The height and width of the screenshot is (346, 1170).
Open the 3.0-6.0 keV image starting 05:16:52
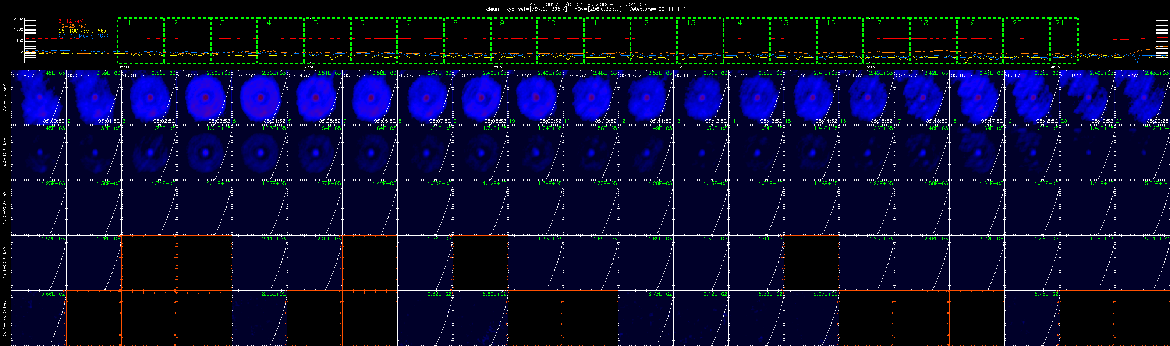pyautogui.click(x=977, y=97)
